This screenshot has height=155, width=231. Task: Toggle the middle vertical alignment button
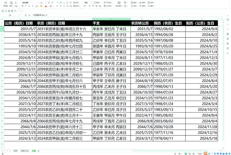(x=61, y=3)
